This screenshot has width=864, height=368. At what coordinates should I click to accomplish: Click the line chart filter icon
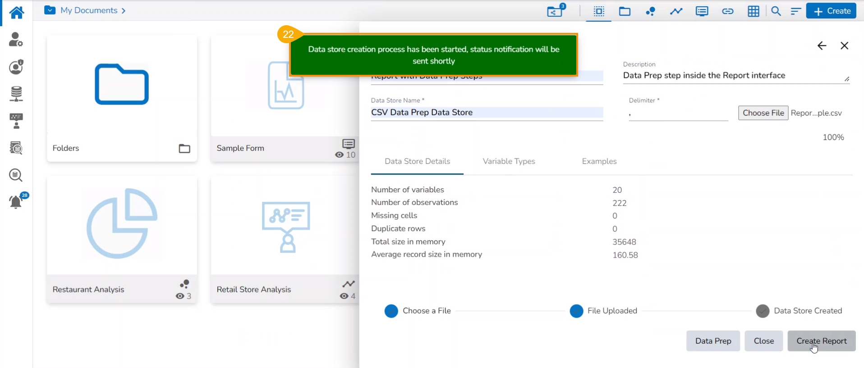(676, 11)
